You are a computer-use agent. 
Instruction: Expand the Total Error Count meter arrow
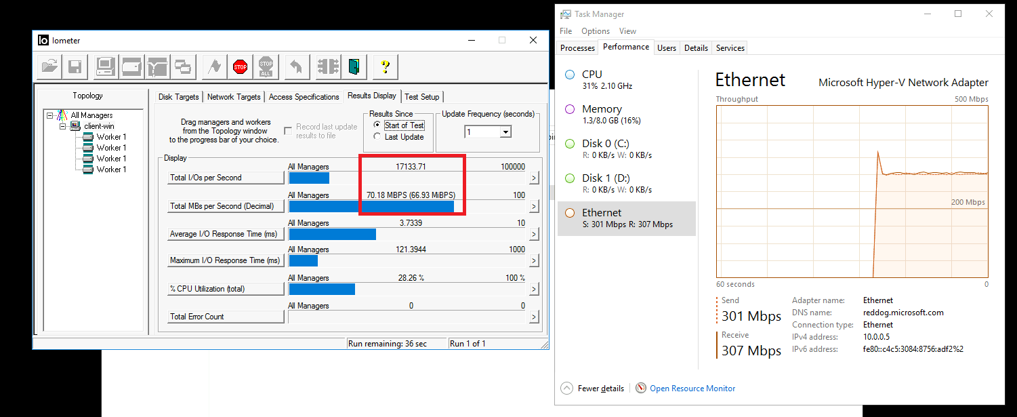[534, 317]
